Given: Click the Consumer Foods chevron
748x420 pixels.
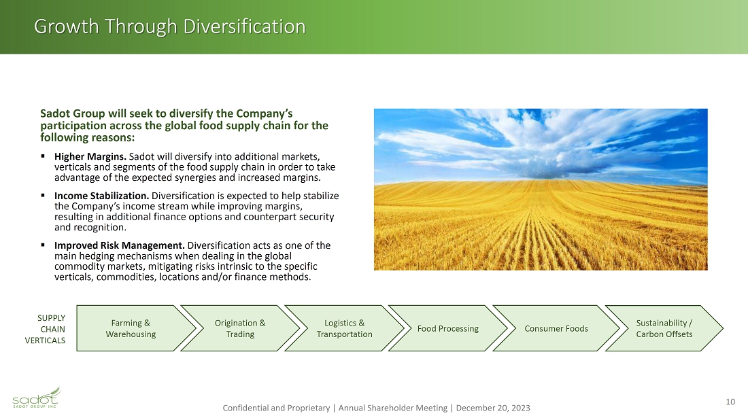Looking at the screenshot, I should (x=556, y=328).
